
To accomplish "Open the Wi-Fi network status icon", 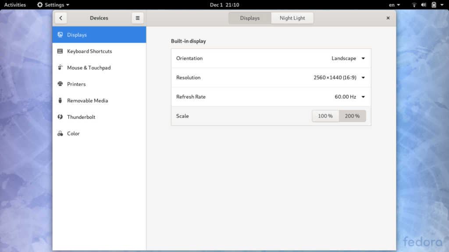I will [x=414, y=5].
